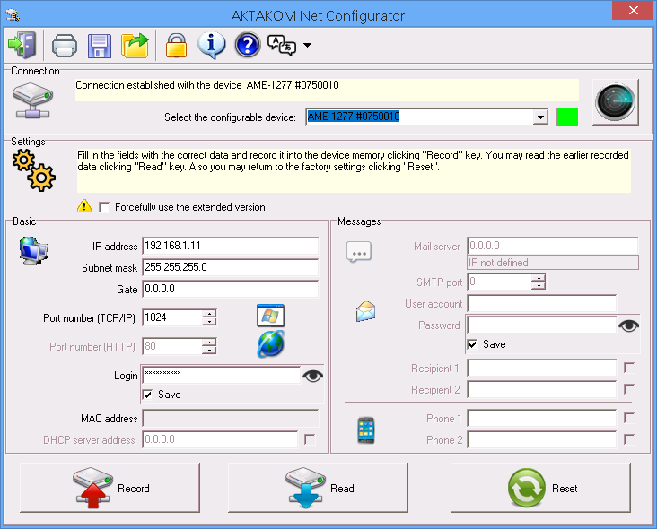Click the Subnet mask field
This screenshot has height=529, width=657.
click(230, 267)
